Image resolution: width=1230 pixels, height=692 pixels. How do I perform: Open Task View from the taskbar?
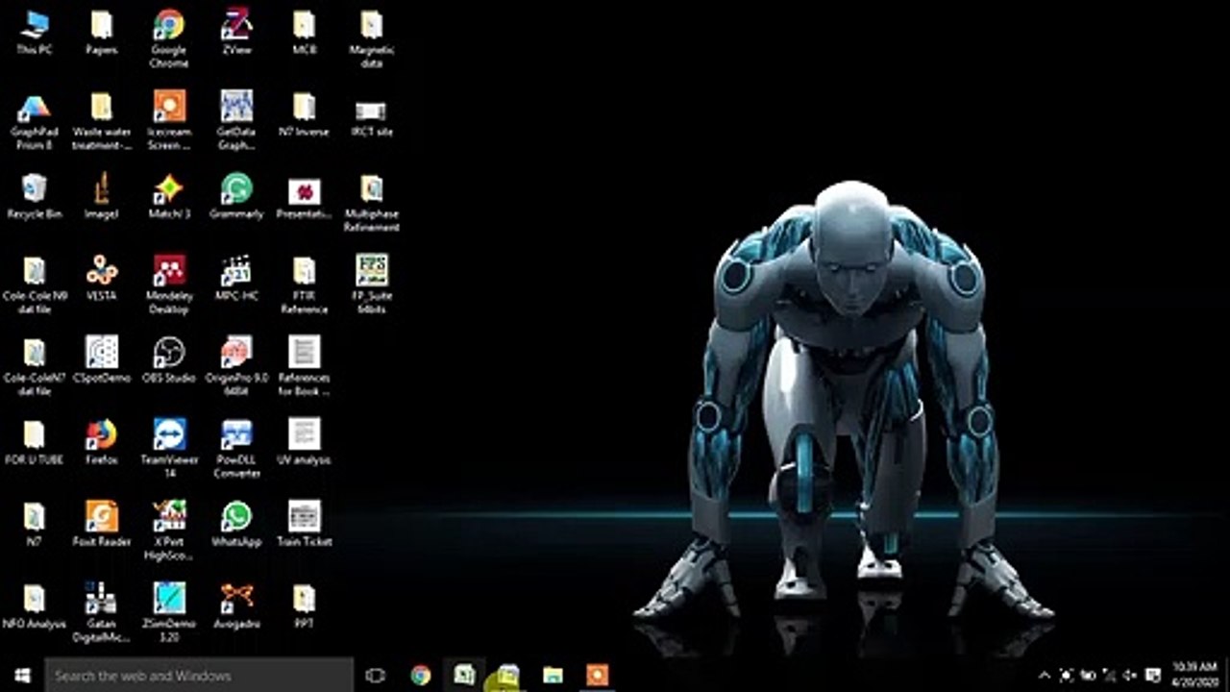[376, 676]
